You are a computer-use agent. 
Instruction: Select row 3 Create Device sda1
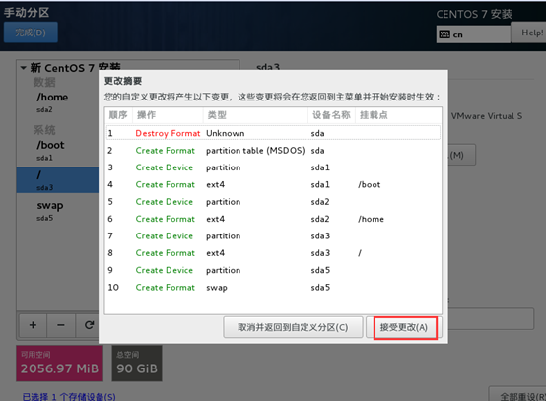click(273, 167)
